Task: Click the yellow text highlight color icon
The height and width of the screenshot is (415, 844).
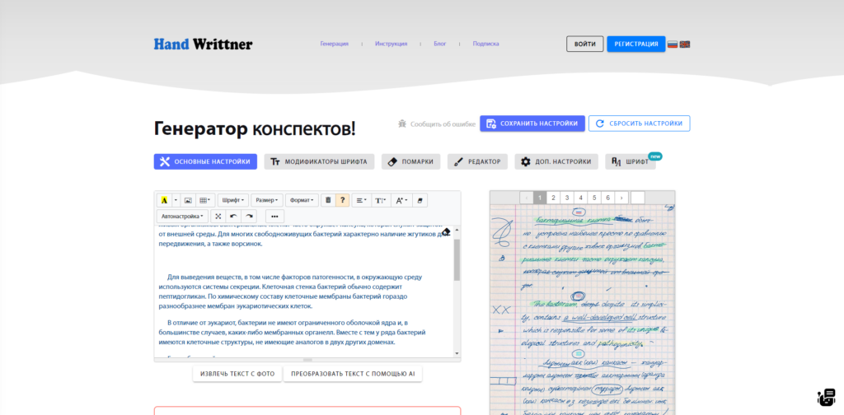Action: (x=164, y=200)
